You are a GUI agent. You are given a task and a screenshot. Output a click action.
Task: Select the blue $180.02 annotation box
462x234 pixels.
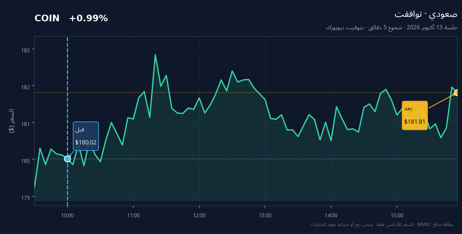86,136
